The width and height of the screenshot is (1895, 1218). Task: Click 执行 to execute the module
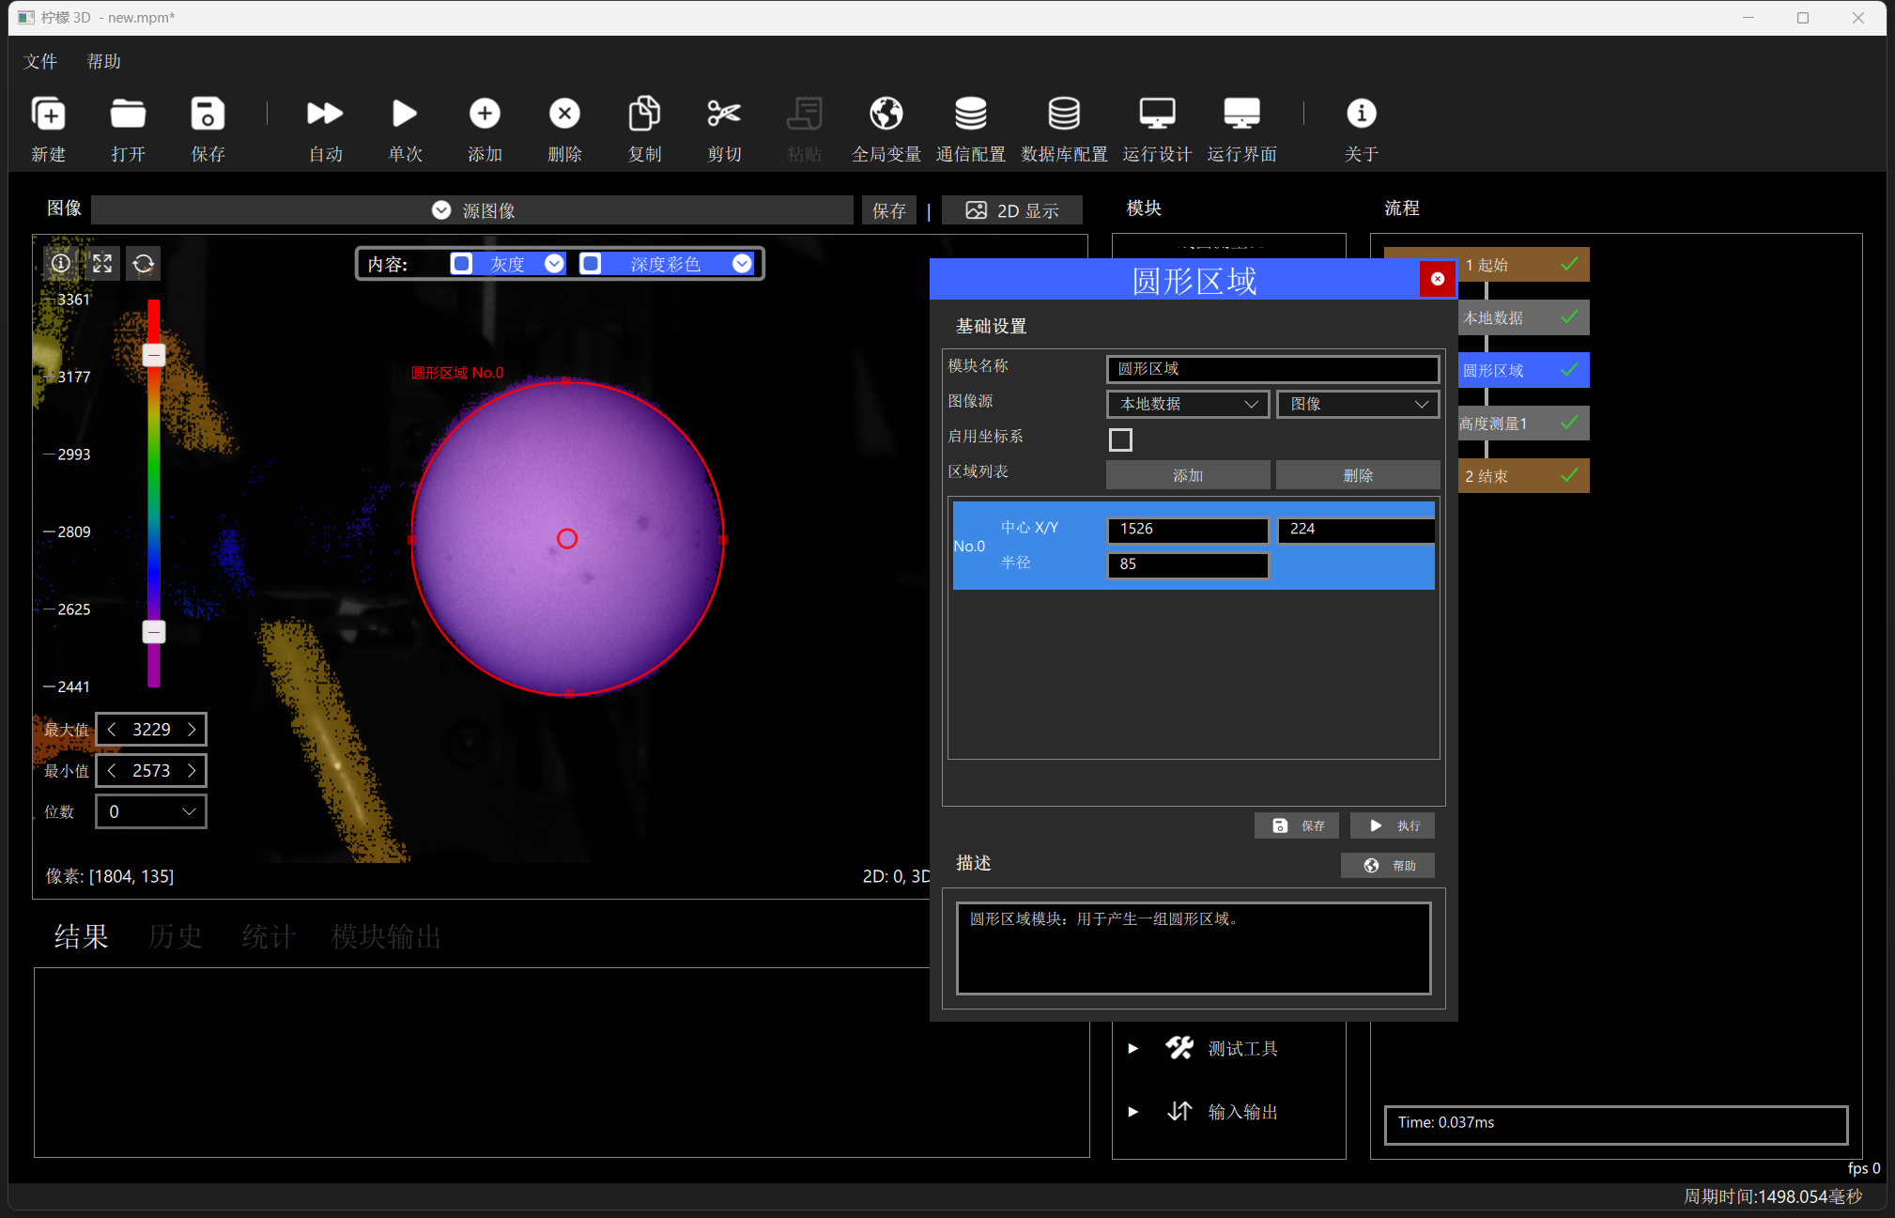pos(1393,825)
